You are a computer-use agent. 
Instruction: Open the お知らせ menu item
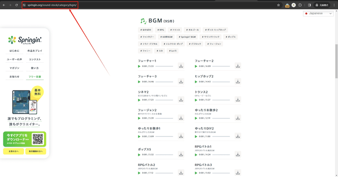point(14,77)
